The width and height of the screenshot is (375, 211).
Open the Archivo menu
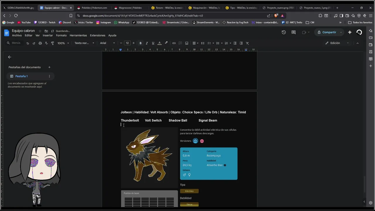point(17,35)
